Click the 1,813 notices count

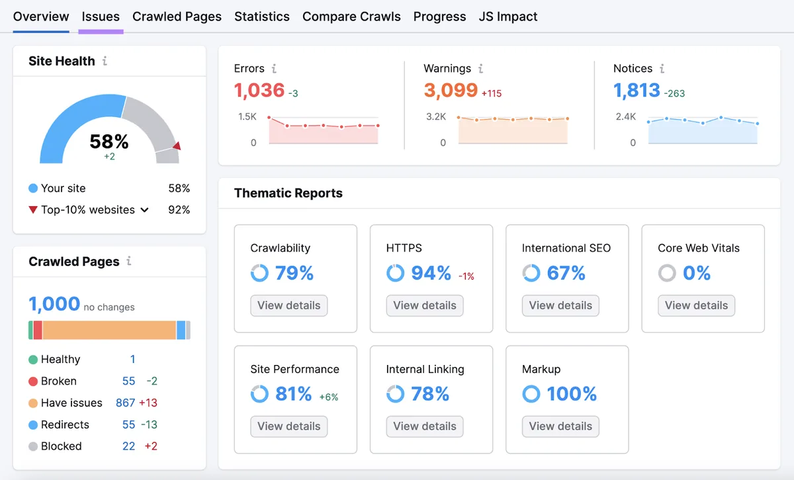point(637,91)
